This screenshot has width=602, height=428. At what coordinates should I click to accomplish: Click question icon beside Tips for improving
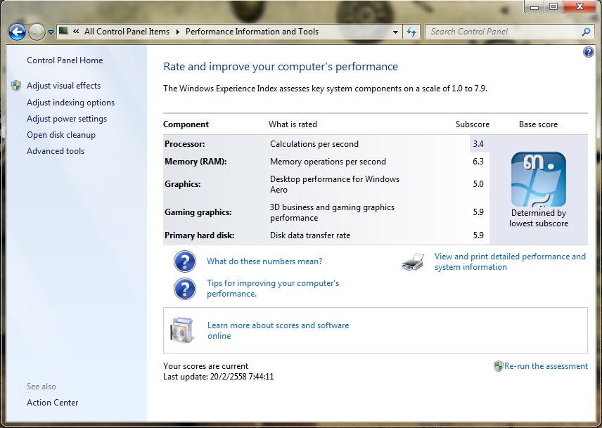click(185, 288)
